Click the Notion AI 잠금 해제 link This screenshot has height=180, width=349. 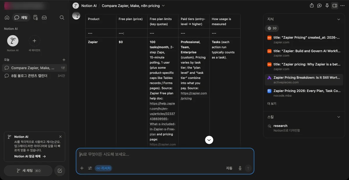pos(30,156)
